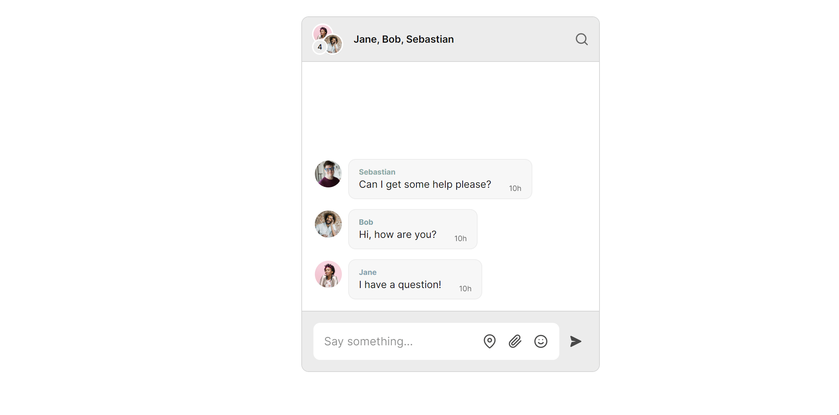Viewport: 839px width, 415px height.
Task: Click the 10h timestamp on Sebastian's message
Action: tap(515, 188)
